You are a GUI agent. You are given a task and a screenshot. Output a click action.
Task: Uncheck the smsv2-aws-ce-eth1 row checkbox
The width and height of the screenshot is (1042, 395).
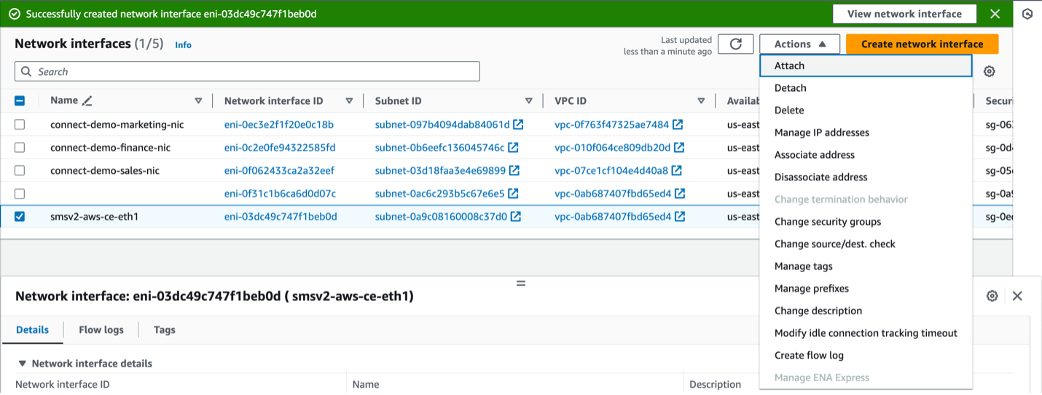[20, 216]
